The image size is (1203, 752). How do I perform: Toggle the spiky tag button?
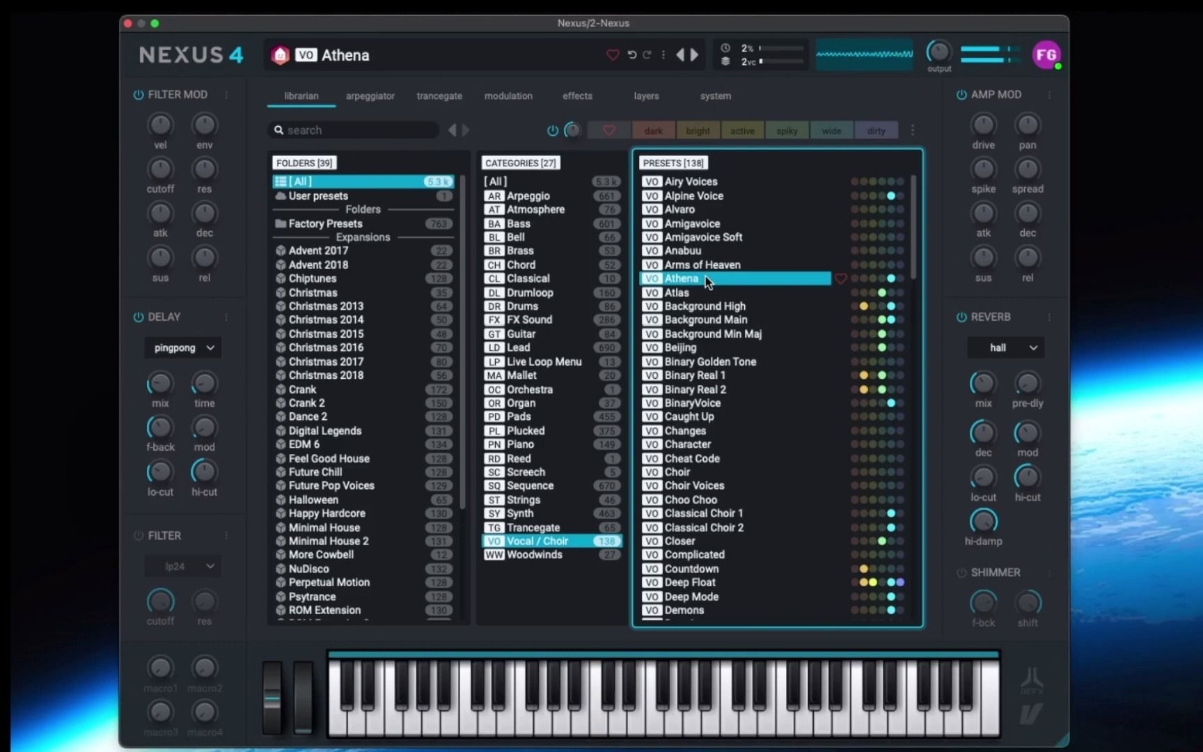pos(787,130)
